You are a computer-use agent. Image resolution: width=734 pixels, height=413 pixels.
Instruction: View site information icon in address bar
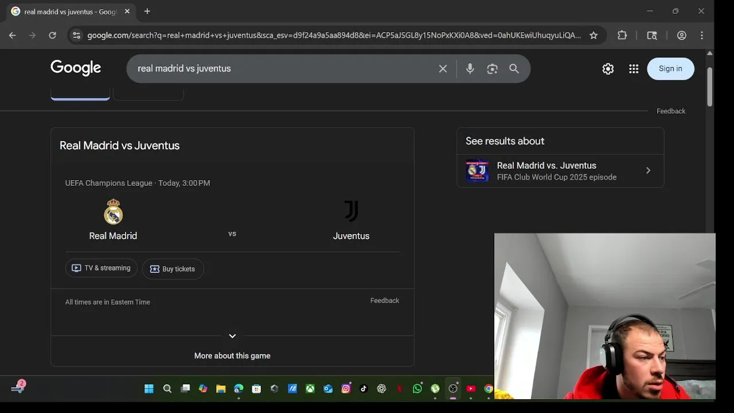pos(76,36)
